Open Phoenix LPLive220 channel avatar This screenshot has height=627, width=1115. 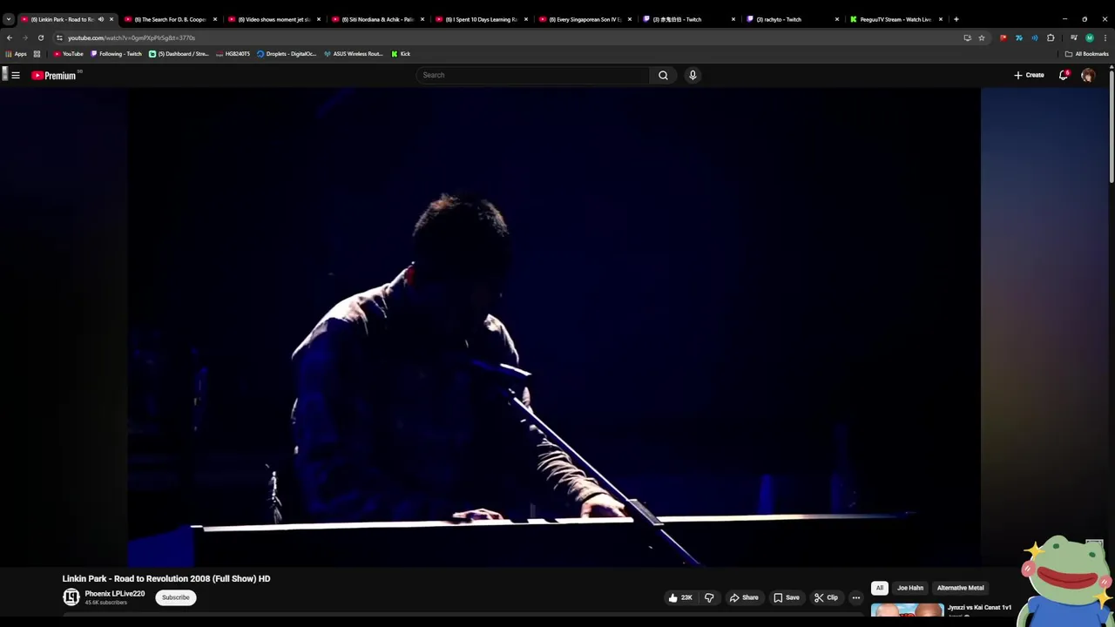71,597
